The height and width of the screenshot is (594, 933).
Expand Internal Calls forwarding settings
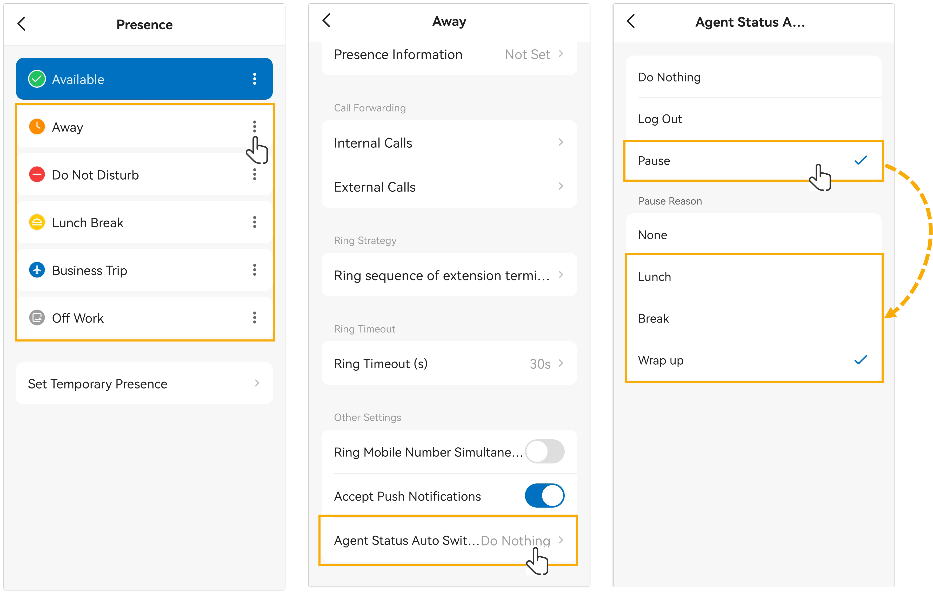pyautogui.click(x=449, y=143)
